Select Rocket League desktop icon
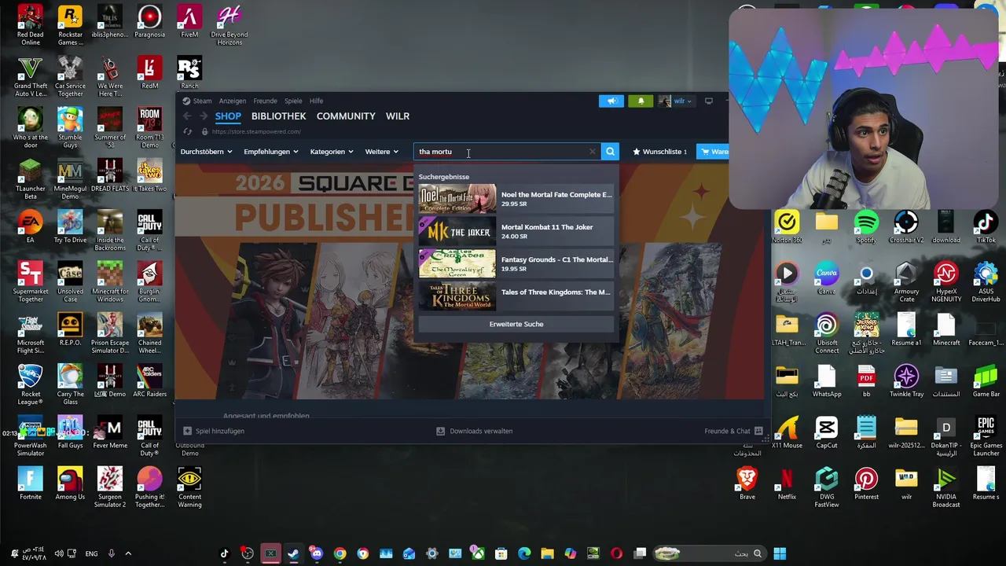Screen dimensions: 1006x566 pyautogui.click(x=31, y=384)
